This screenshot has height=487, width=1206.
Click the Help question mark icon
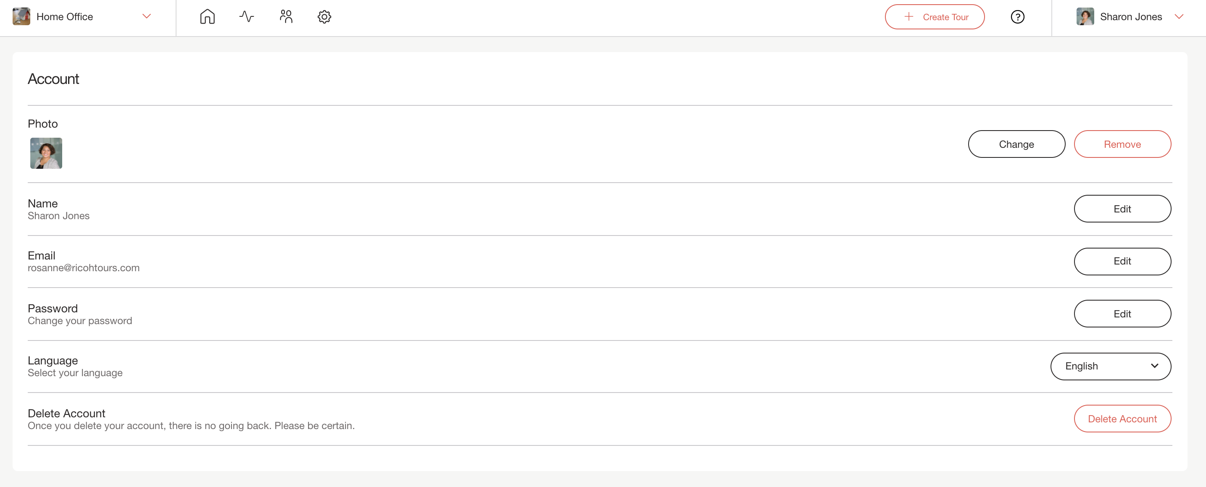[x=1017, y=17]
